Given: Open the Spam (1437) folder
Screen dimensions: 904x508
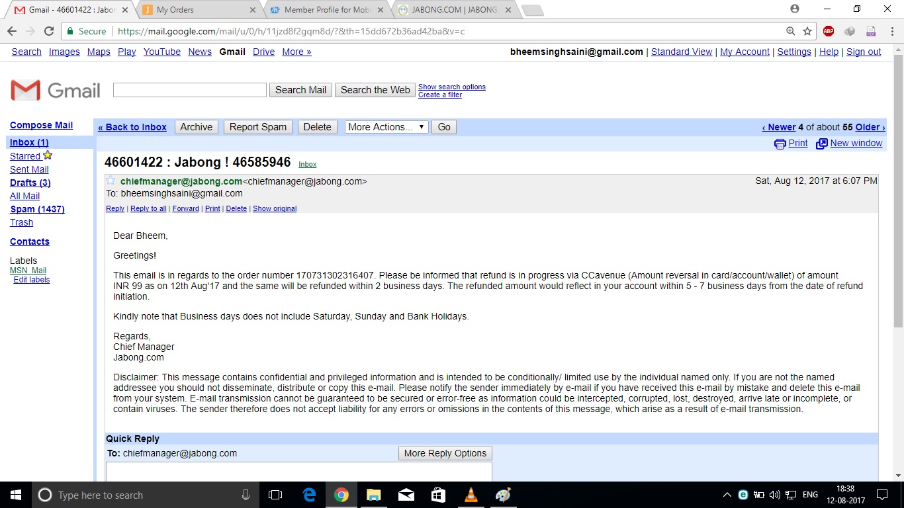Looking at the screenshot, I should pyautogui.click(x=37, y=209).
